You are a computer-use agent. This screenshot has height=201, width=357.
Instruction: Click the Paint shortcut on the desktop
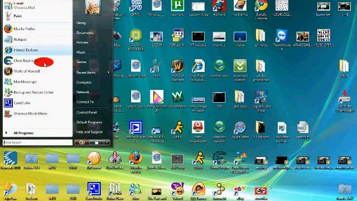(157, 68)
